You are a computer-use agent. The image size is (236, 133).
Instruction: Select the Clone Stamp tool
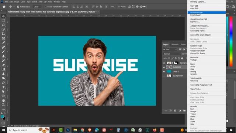(x=3, y=56)
